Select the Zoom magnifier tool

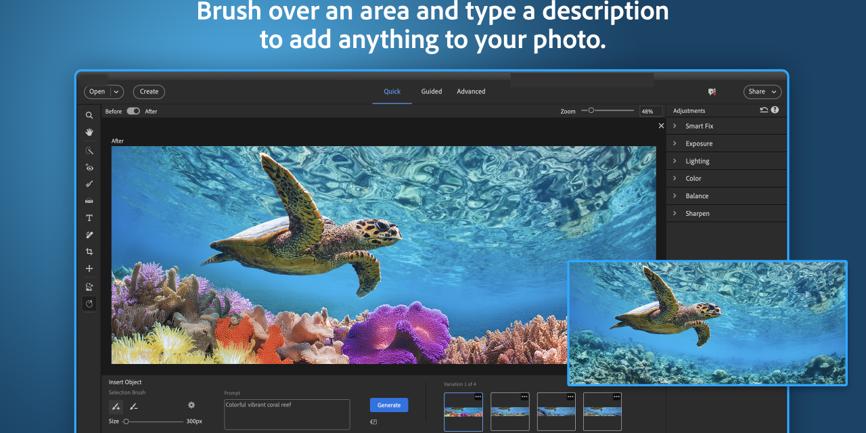coord(89,116)
